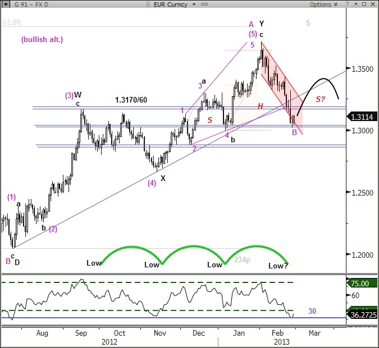Click the "(bullish alt.)" text annotation

coord(42,40)
